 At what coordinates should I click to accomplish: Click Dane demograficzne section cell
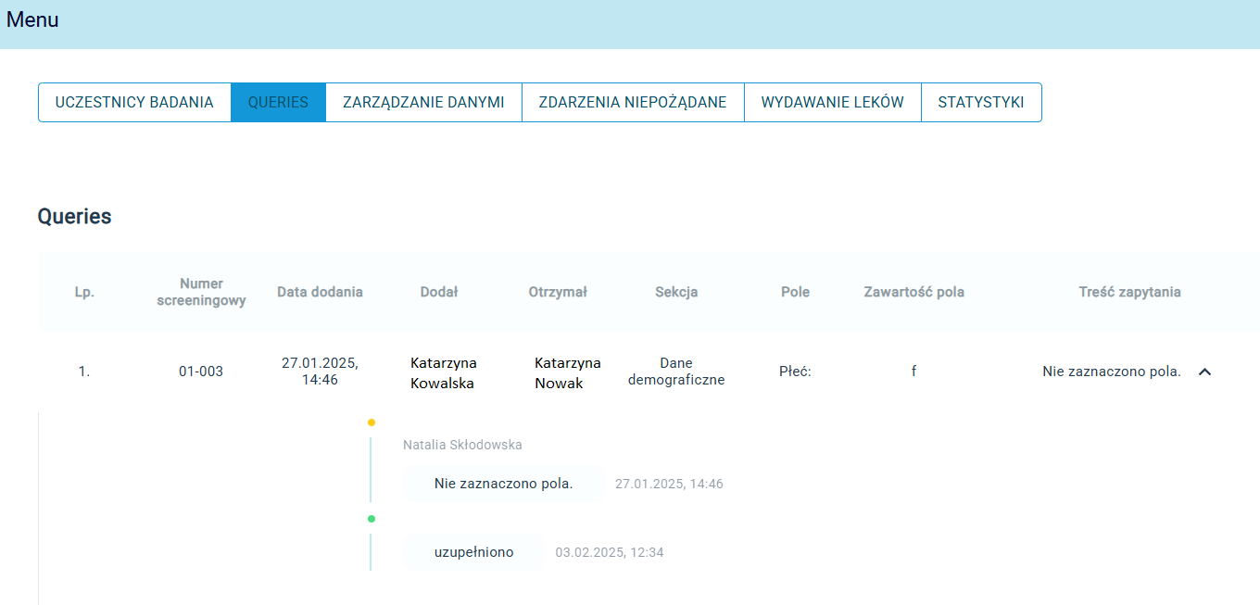(676, 372)
